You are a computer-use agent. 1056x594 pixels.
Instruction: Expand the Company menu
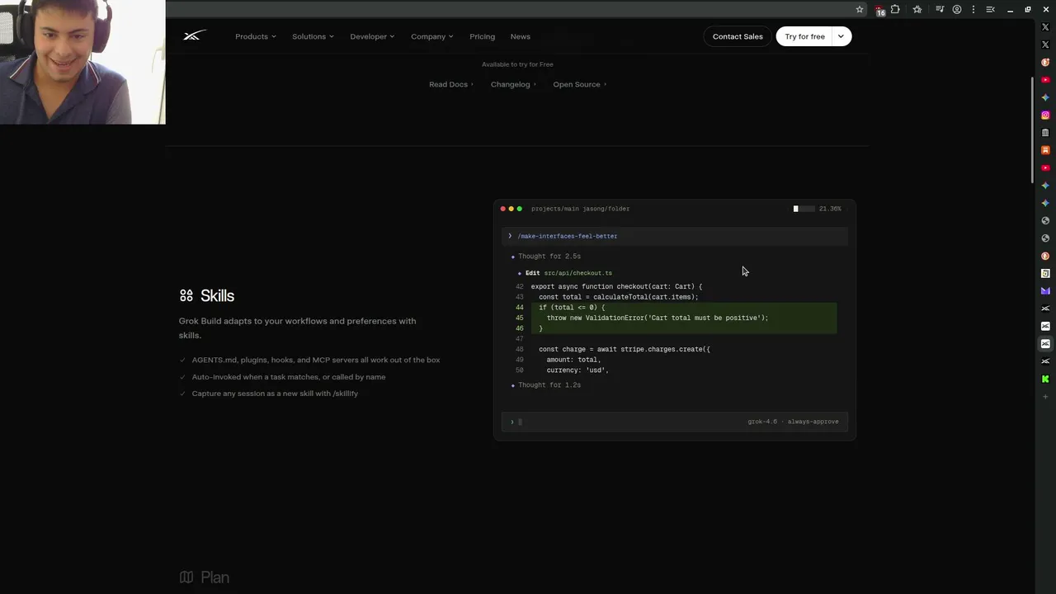(432, 36)
